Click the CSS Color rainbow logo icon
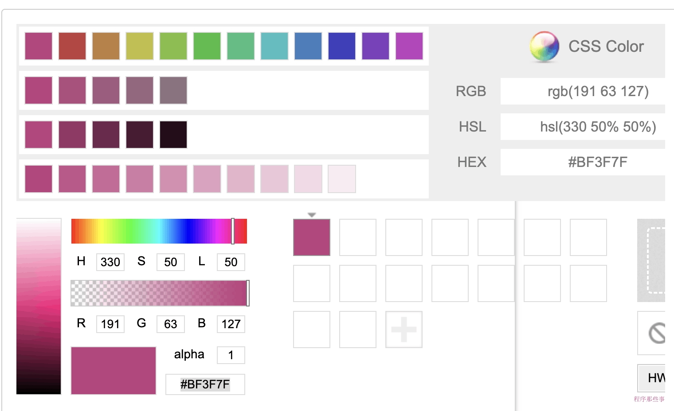Image resolution: width=674 pixels, height=411 pixels. tap(544, 47)
